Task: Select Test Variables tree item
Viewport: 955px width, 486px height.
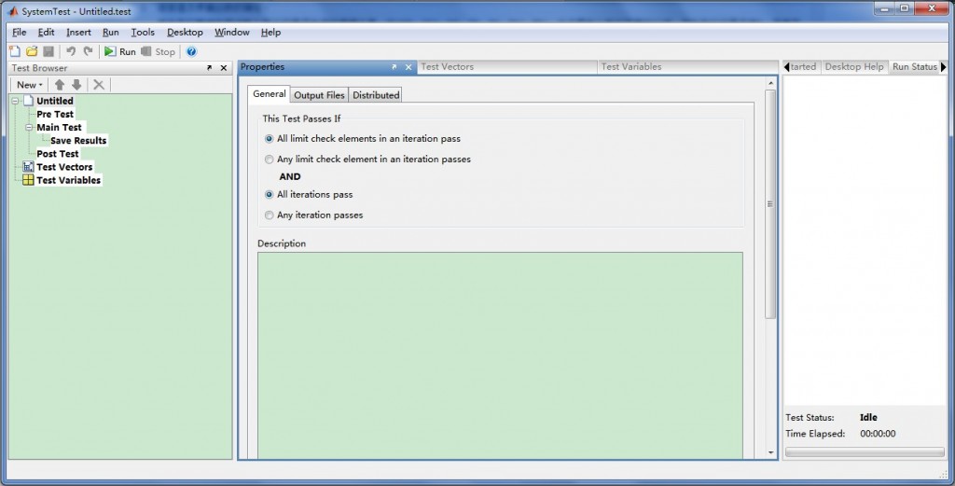Action: click(x=68, y=180)
